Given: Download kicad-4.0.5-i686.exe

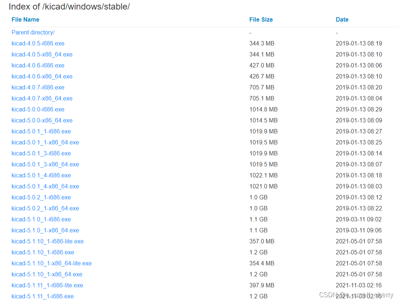Looking at the screenshot, I should click(x=38, y=44).
